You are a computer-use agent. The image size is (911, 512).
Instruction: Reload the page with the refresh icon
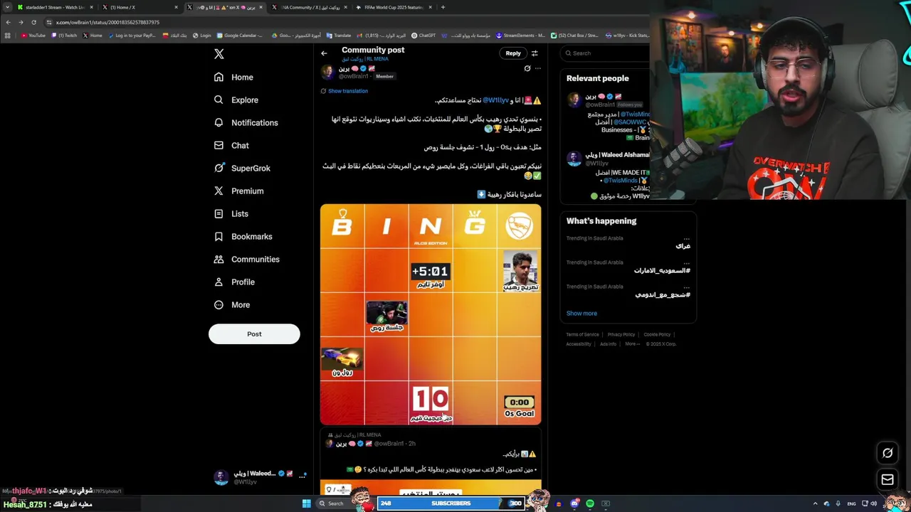click(33, 22)
